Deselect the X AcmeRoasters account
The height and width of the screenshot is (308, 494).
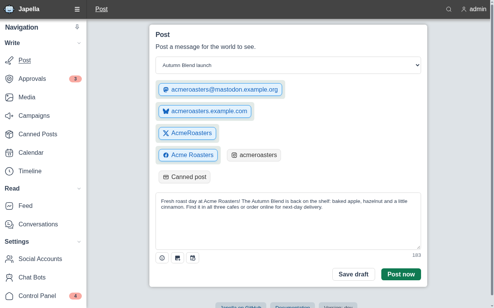pyautogui.click(x=187, y=133)
